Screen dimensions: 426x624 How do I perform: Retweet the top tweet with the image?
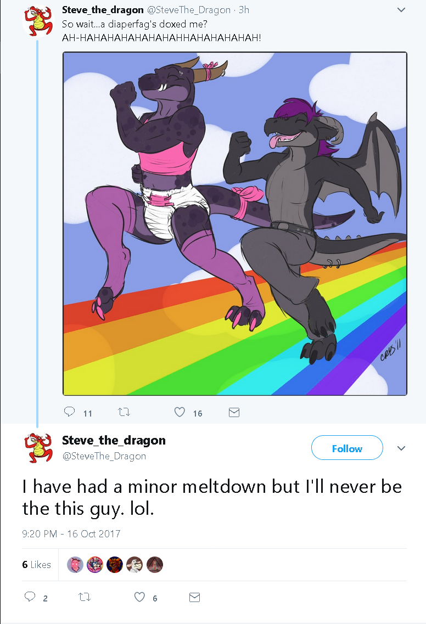[124, 412]
